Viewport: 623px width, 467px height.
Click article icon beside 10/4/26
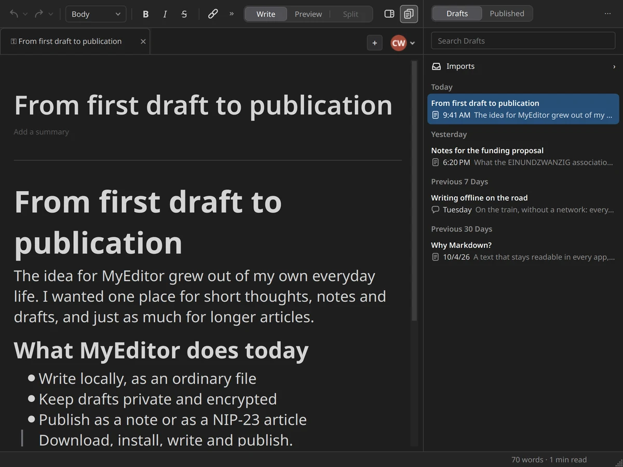tap(436, 257)
